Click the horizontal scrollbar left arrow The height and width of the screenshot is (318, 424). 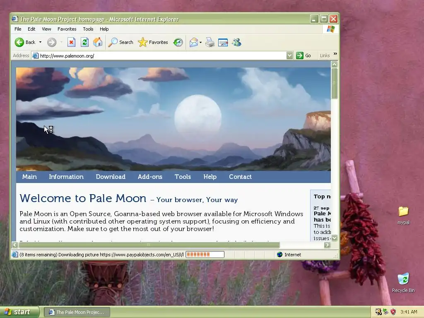15,245
